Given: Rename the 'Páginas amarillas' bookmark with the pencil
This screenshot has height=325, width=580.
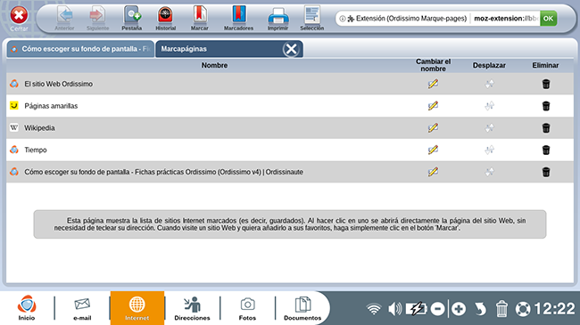Looking at the screenshot, I should 433,106.
